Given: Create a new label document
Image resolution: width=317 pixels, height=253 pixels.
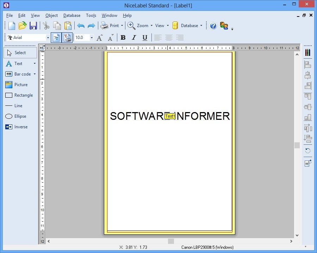Looking at the screenshot, I should pyautogui.click(x=12, y=26).
